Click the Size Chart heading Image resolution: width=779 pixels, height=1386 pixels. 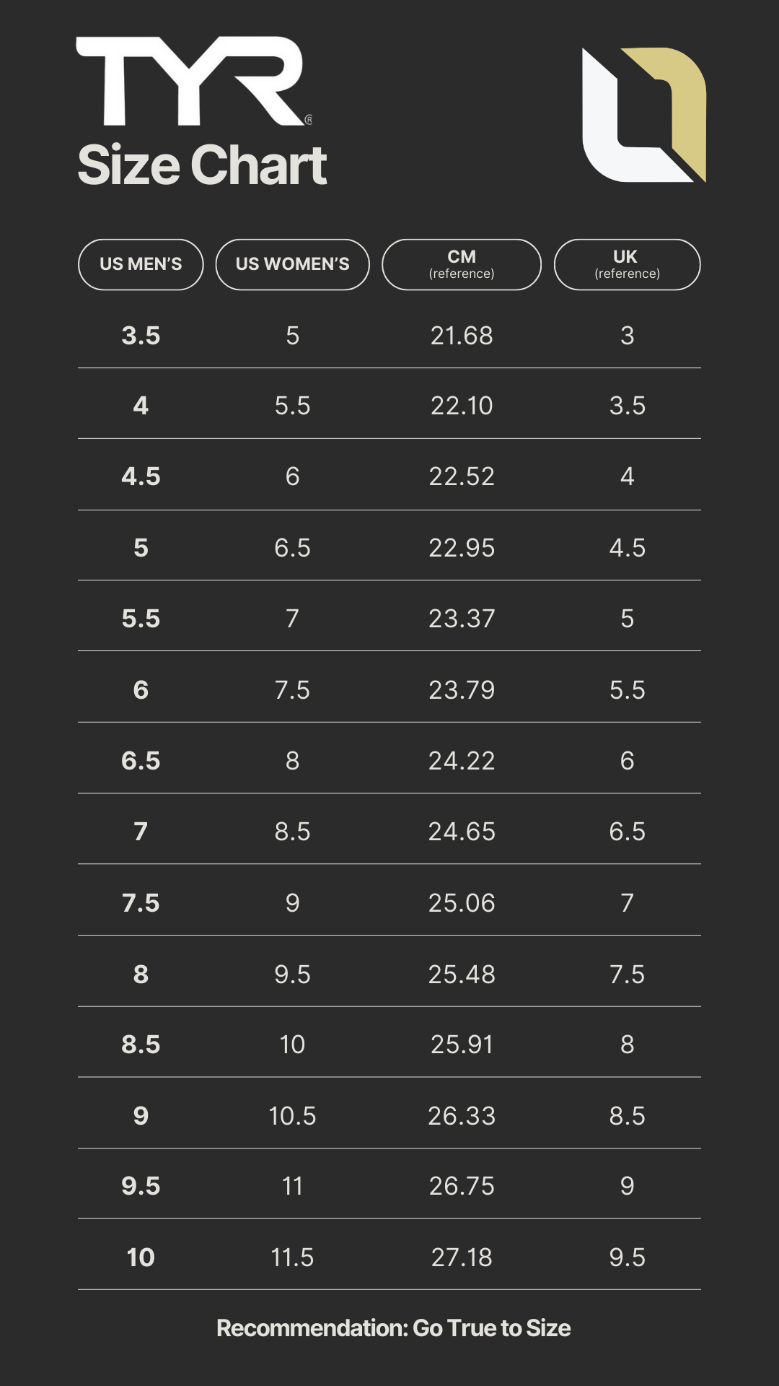point(202,165)
